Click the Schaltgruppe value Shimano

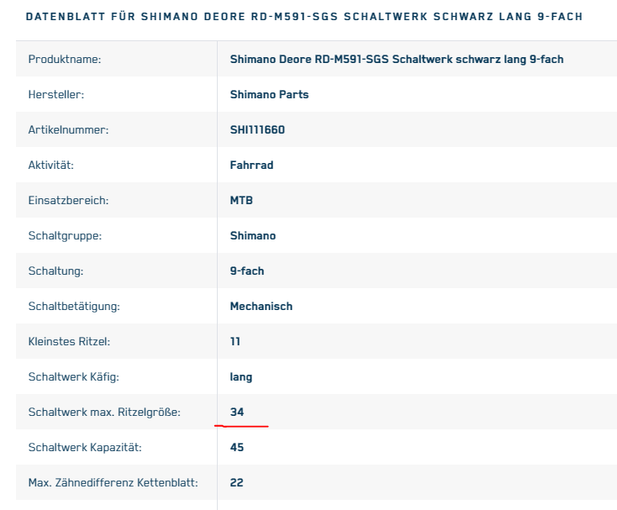point(253,236)
